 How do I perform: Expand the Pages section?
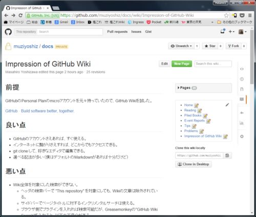(x=203, y=88)
